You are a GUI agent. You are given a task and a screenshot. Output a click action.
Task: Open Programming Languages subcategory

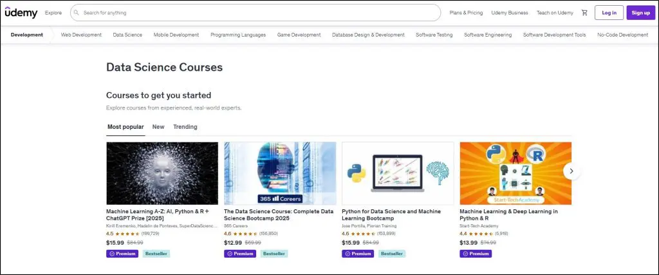click(x=238, y=35)
